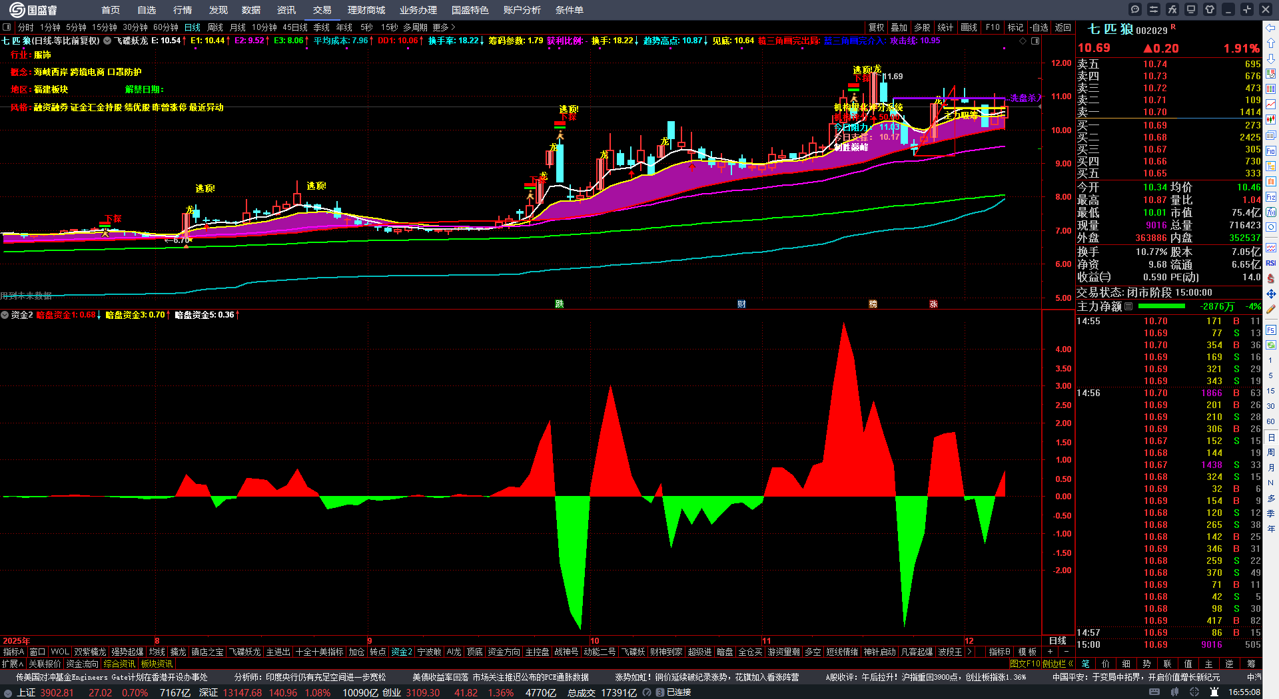
Task: Click the minus button to remove indicator pane
Action: 1066,652
